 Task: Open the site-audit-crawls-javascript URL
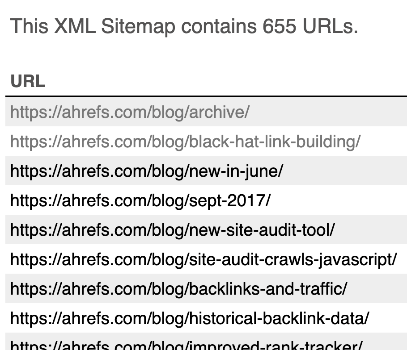(x=203, y=259)
